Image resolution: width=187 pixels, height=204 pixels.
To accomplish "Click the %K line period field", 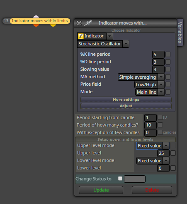I will coord(158,55).
